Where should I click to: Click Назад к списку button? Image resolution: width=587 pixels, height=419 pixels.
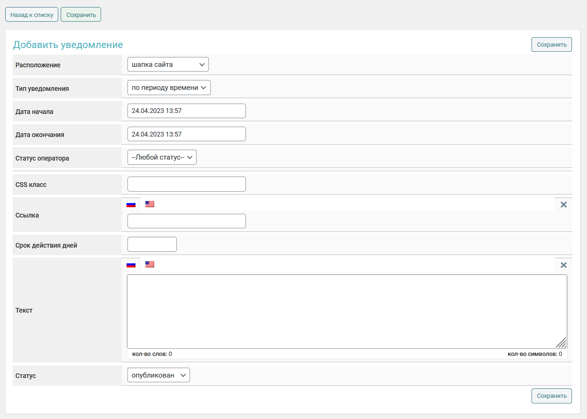(32, 15)
